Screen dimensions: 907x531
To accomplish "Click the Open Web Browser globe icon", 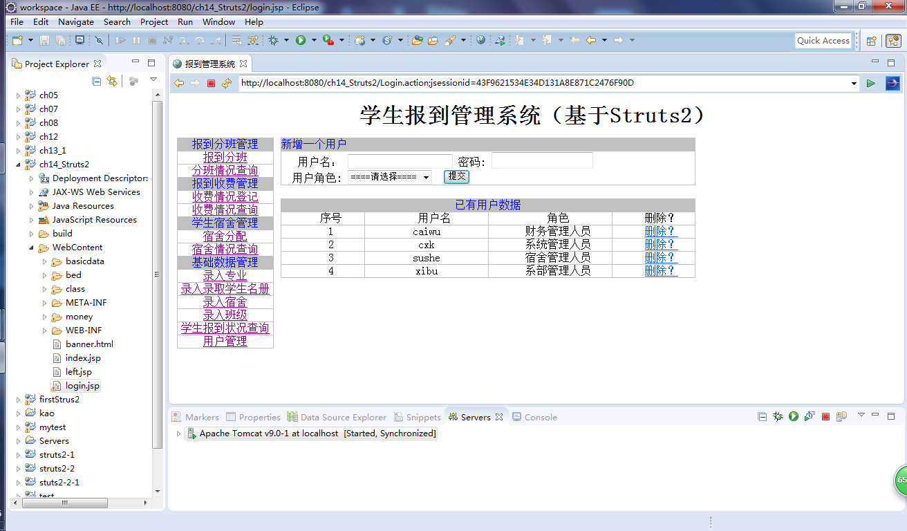I will pyautogui.click(x=480, y=40).
